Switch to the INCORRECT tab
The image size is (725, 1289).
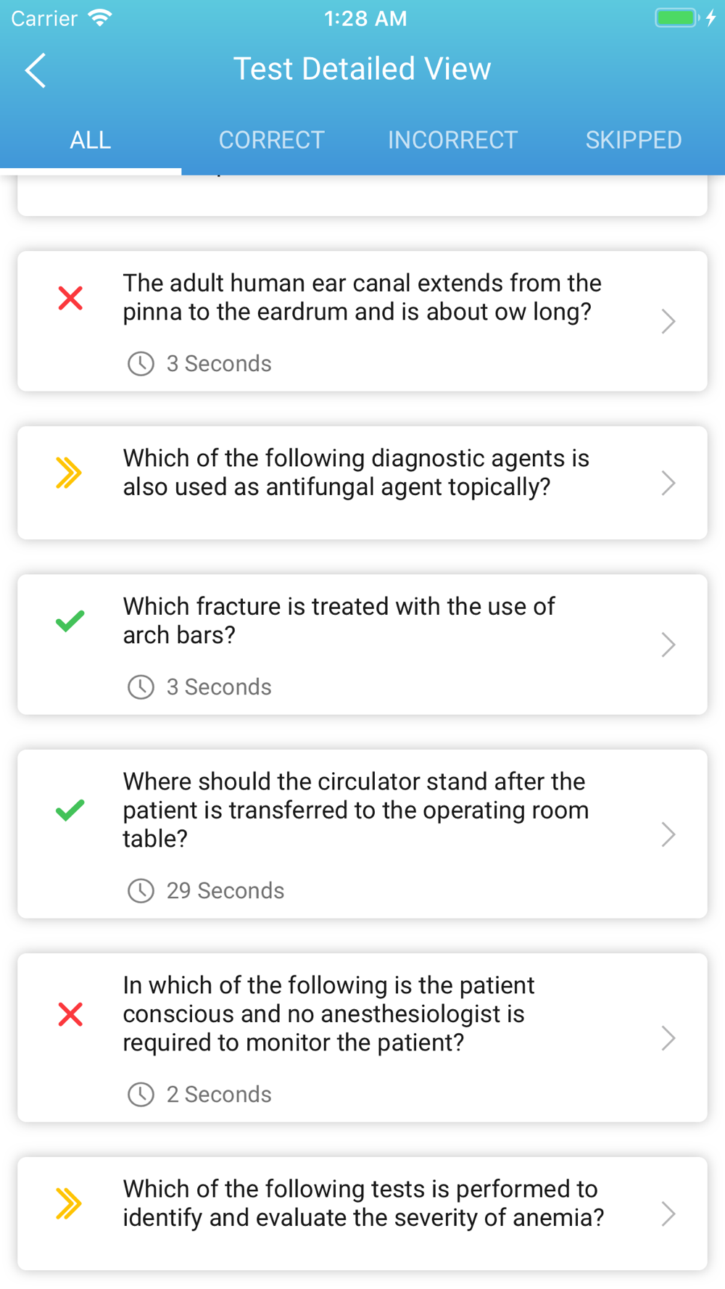[453, 140]
